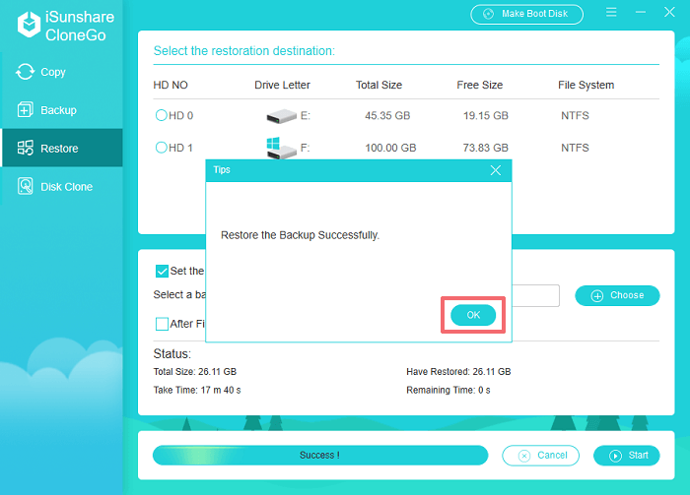The image size is (690, 495).
Task: Minimize the CloneGo window
Action: 641,12
